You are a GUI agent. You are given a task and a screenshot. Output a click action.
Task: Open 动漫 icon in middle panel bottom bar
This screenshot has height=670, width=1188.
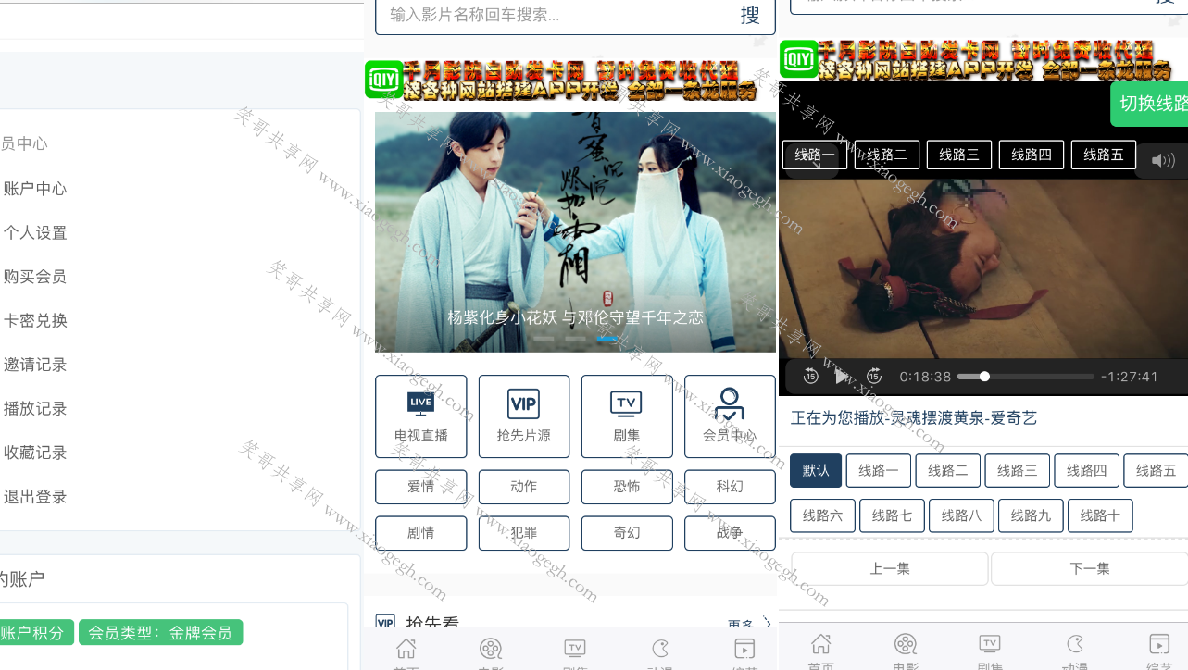click(x=660, y=653)
